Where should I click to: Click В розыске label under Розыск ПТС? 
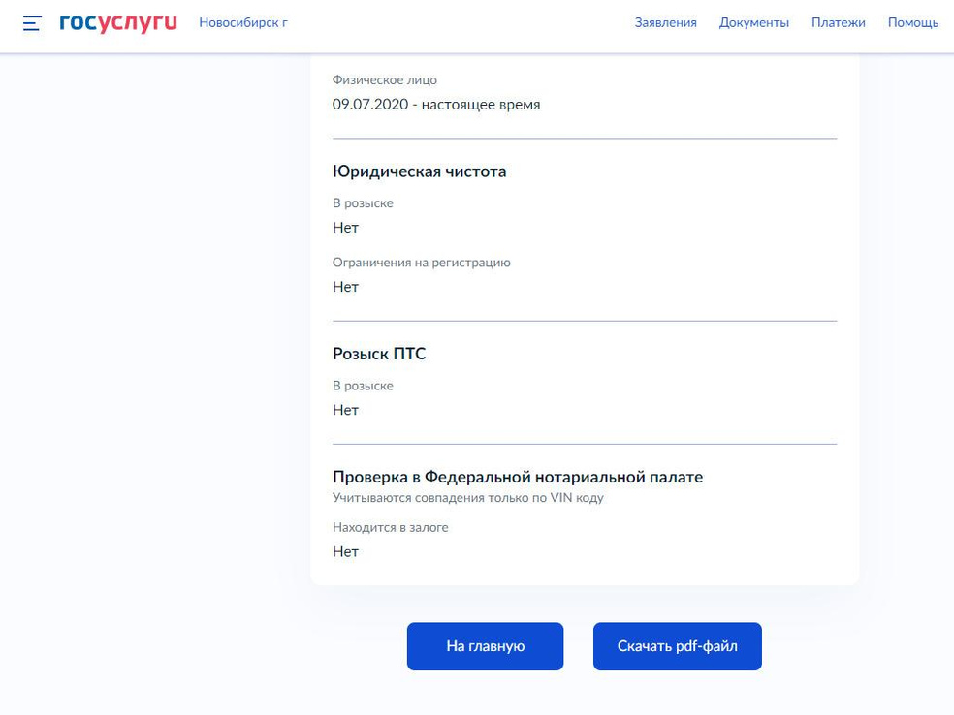363,386
